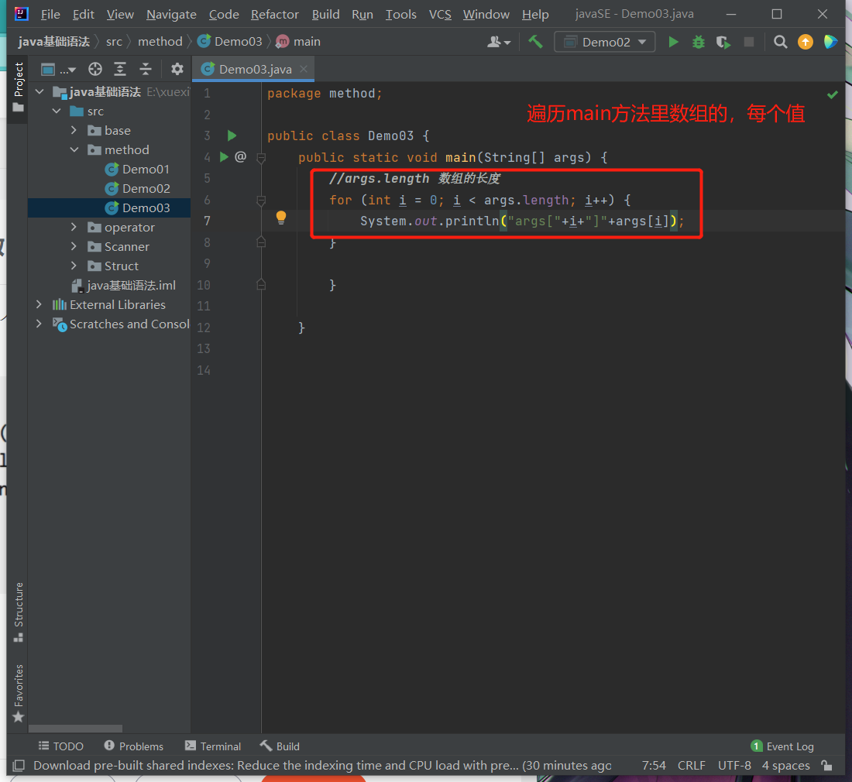Click the green checkmark inspection indicator
This screenshot has width=852, height=782.
pos(832,95)
